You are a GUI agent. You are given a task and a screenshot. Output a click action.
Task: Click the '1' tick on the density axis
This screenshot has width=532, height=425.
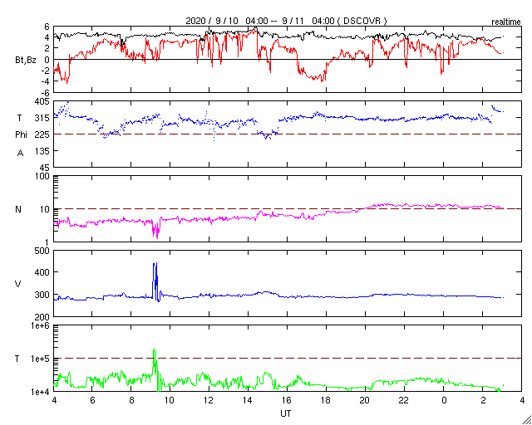(47, 242)
